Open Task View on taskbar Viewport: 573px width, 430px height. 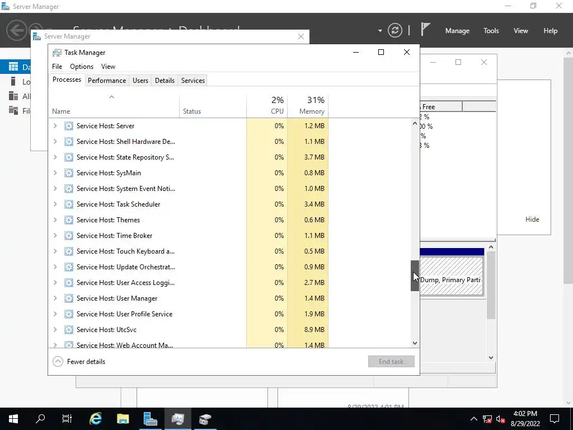(67, 419)
